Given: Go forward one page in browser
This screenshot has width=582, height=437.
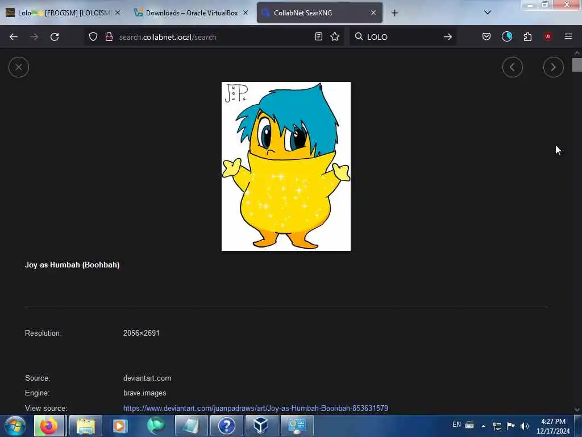Looking at the screenshot, I should (x=34, y=37).
